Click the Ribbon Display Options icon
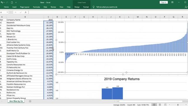The height and width of the screenshot is (106, 188). click(x=172, y=2)
